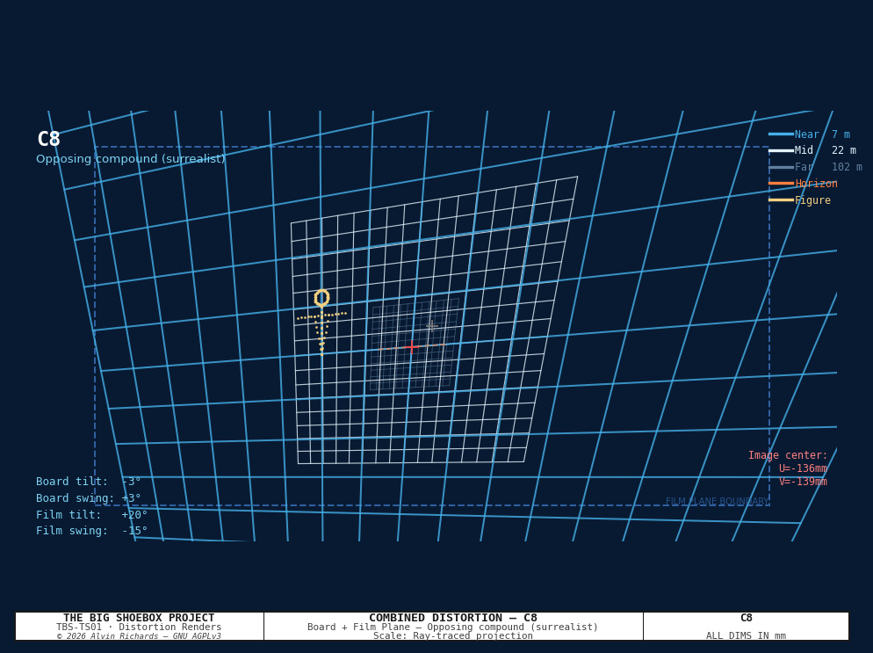Screen dimensions: 873x653
Task: Select the Mid 22 m legend label
Action: (825, 150)
